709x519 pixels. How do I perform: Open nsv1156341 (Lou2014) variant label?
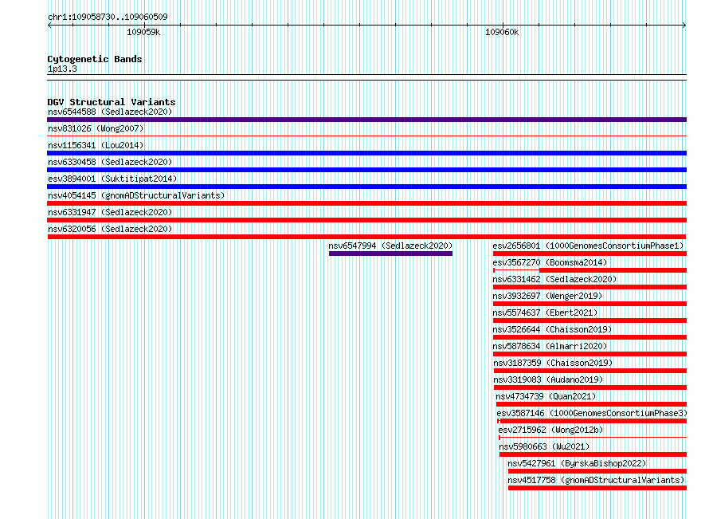(x=96, y=145)
